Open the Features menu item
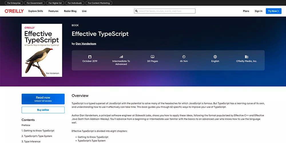This screenshot has height=143, width=286. coord(53,11)
